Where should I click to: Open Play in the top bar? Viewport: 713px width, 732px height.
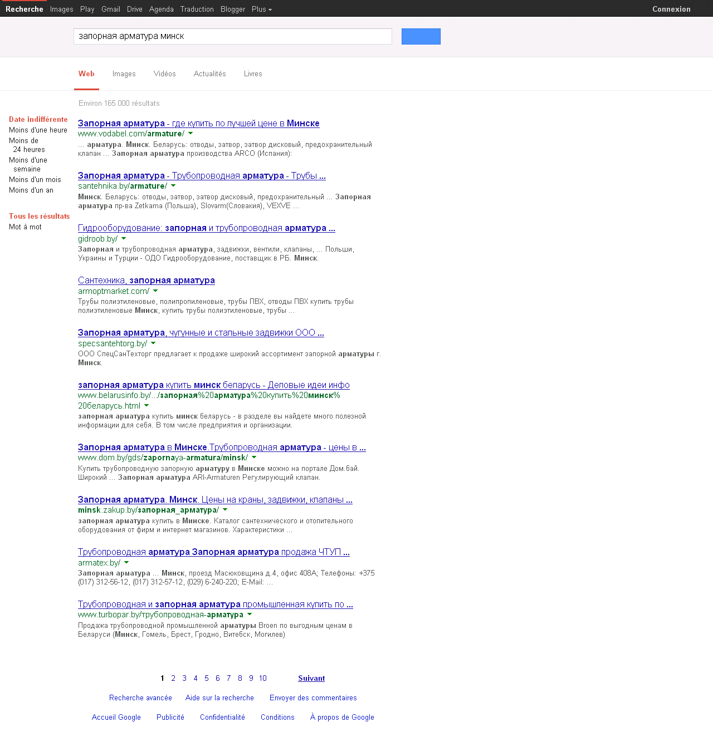click(87, 9)
